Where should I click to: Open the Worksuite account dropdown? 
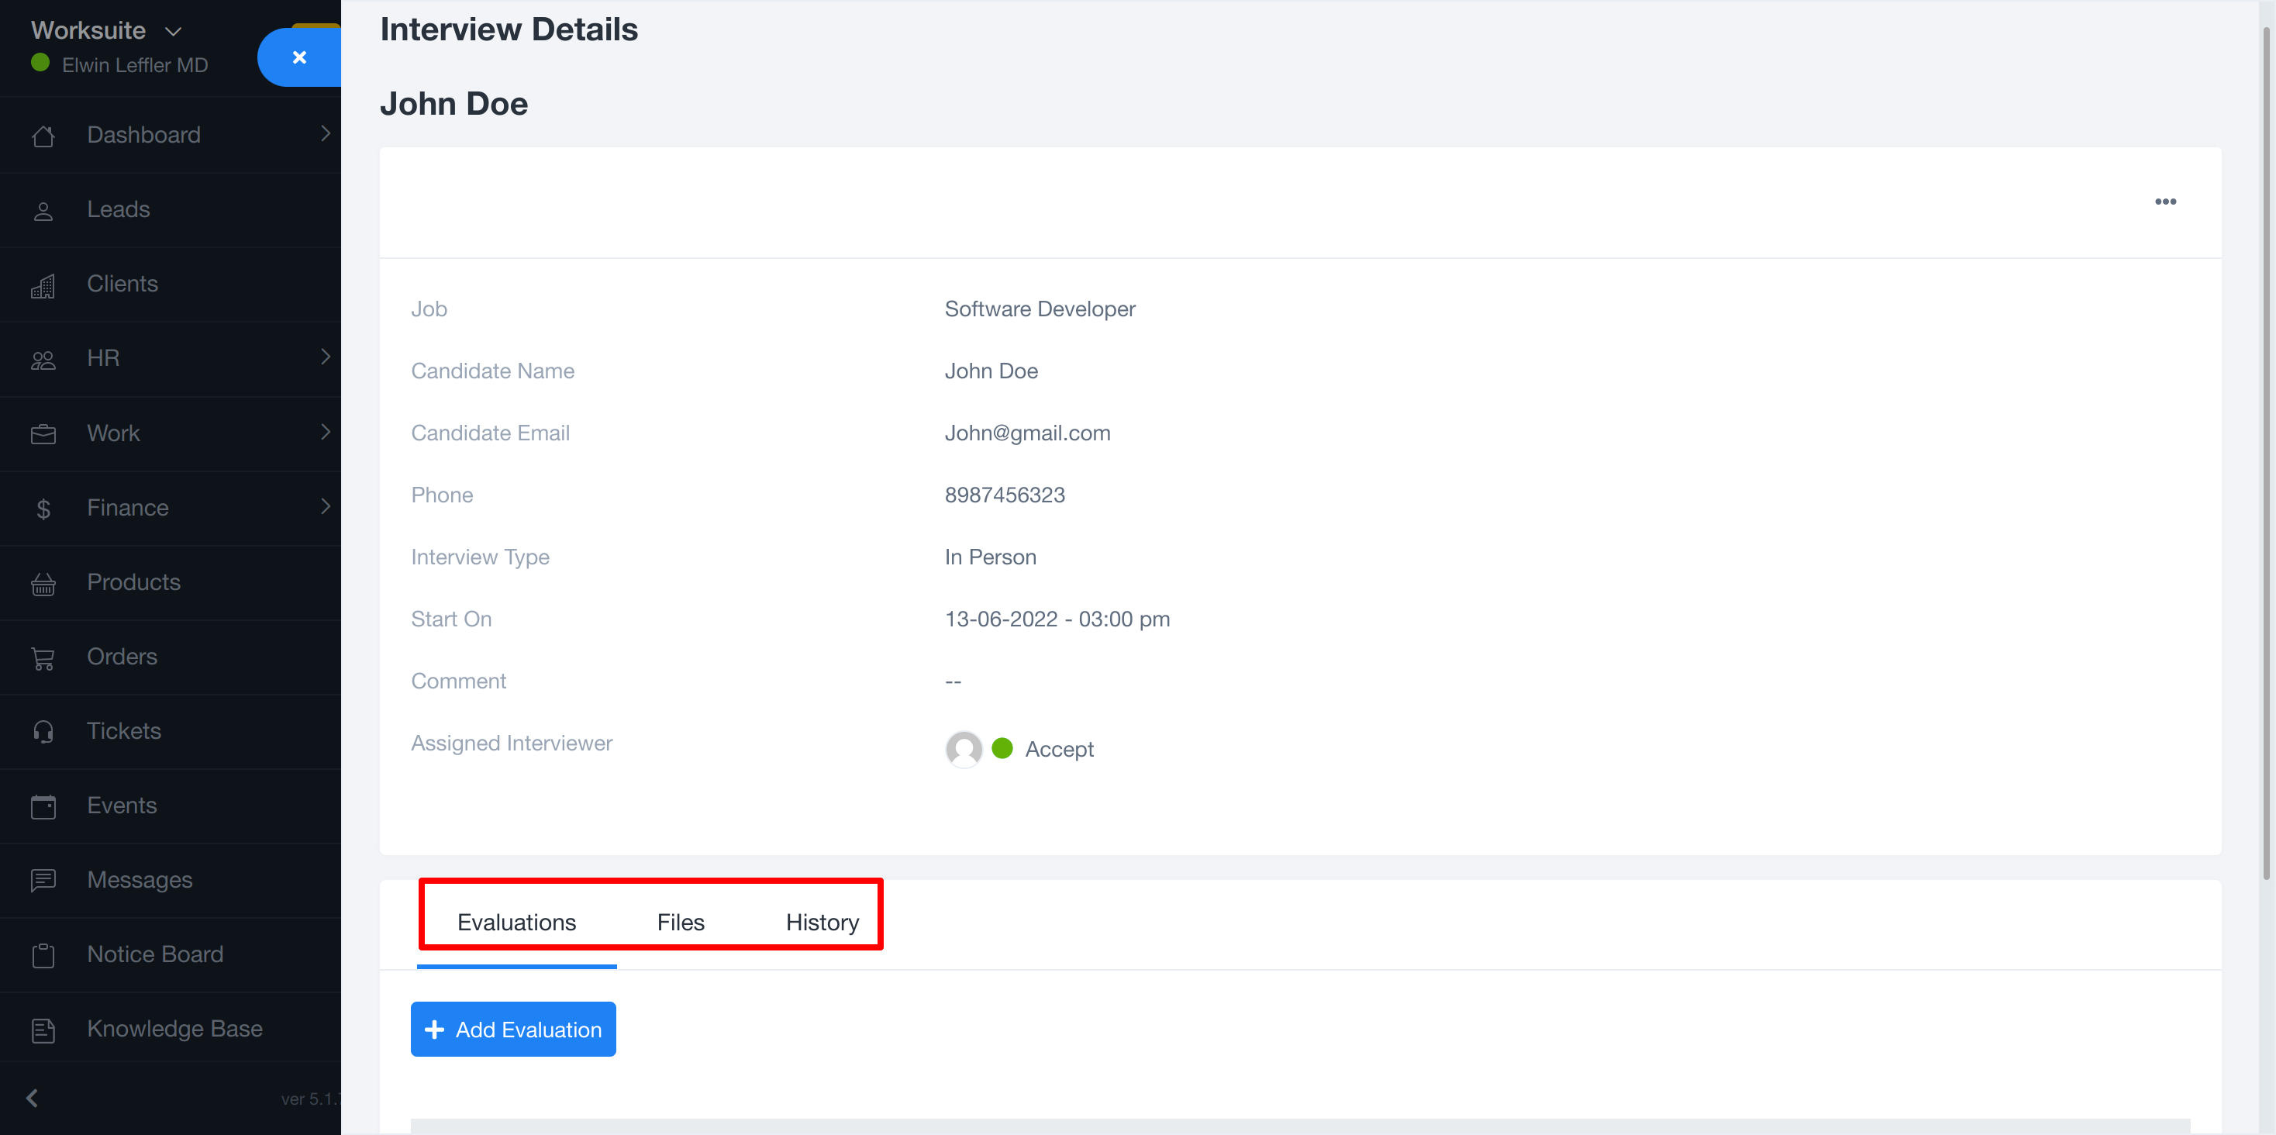point(173,31)
